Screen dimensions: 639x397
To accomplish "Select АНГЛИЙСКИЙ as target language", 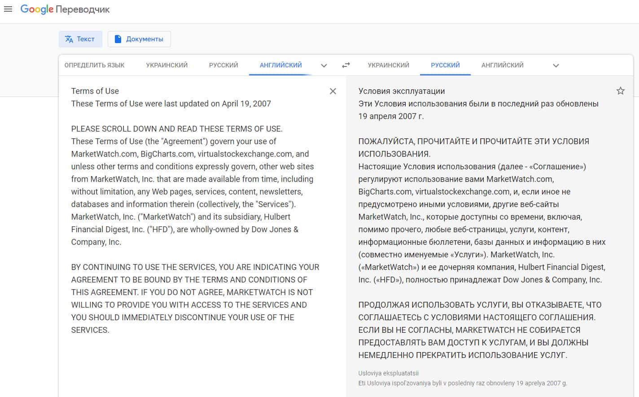I will [x=503, y=65].
